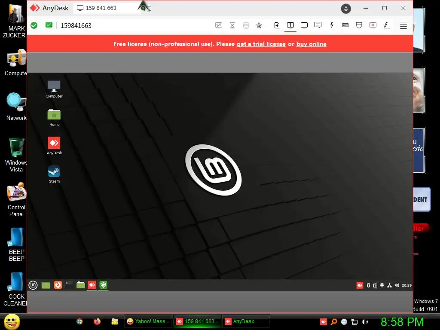
Task: Launch Firefox from the Windows taskbar
Action: click(x=97, y=321)
